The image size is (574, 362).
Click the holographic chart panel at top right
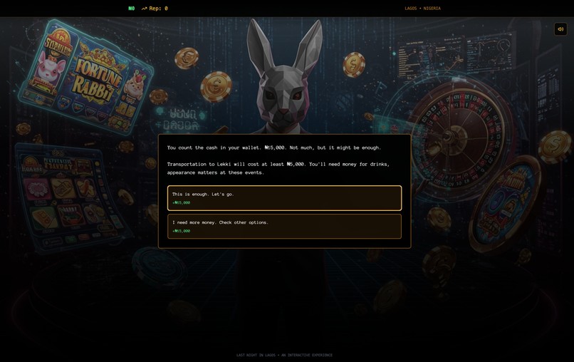(x=456, y=56)
